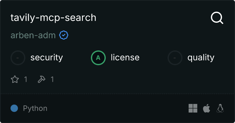Image resolution: width=235 pixels, height=123 pixels.
Task: Click the security label
Action: click(x=47, y=58)
